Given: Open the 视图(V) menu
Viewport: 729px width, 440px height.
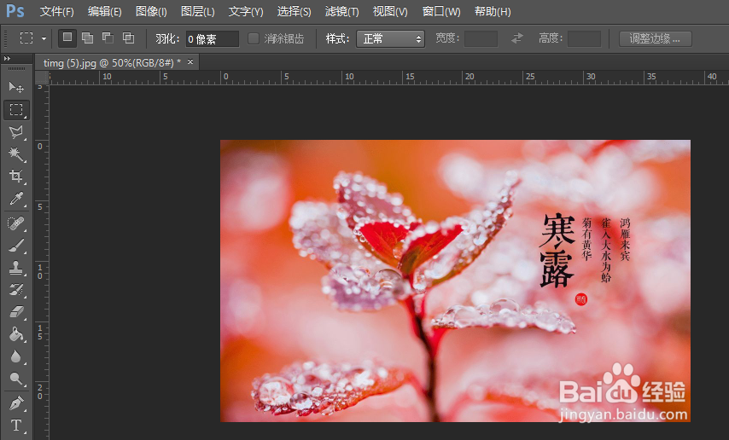Looking at the screenshot, I should coord(390,11).
